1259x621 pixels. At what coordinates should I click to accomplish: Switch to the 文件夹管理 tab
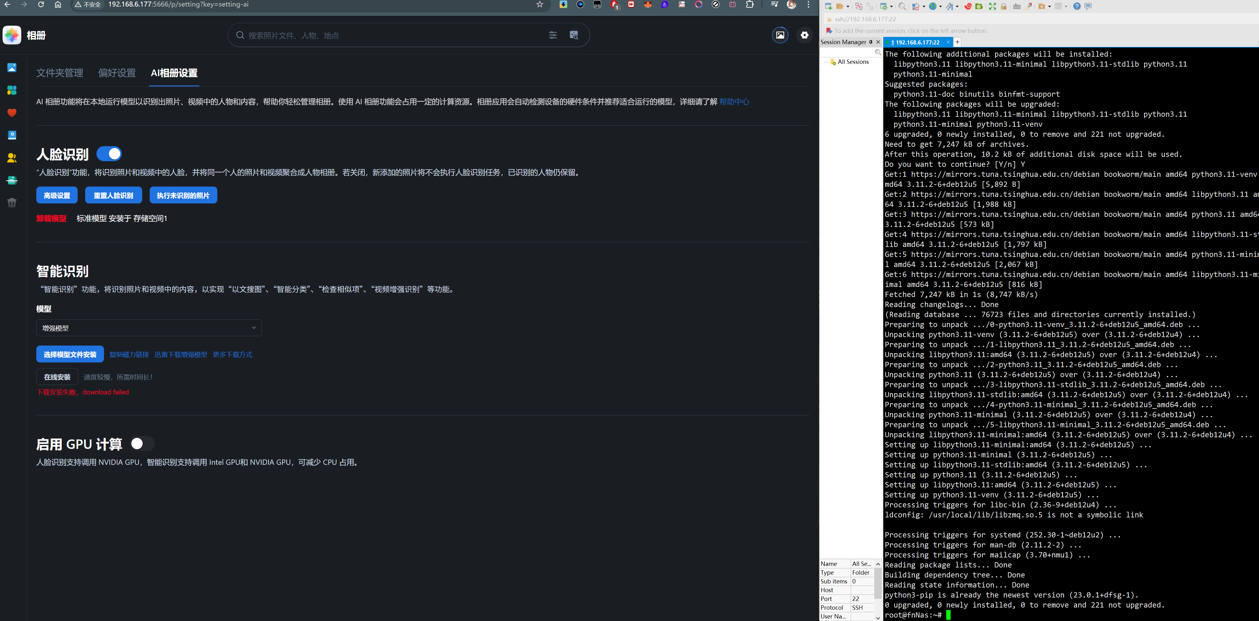click(x=59, y=73)
